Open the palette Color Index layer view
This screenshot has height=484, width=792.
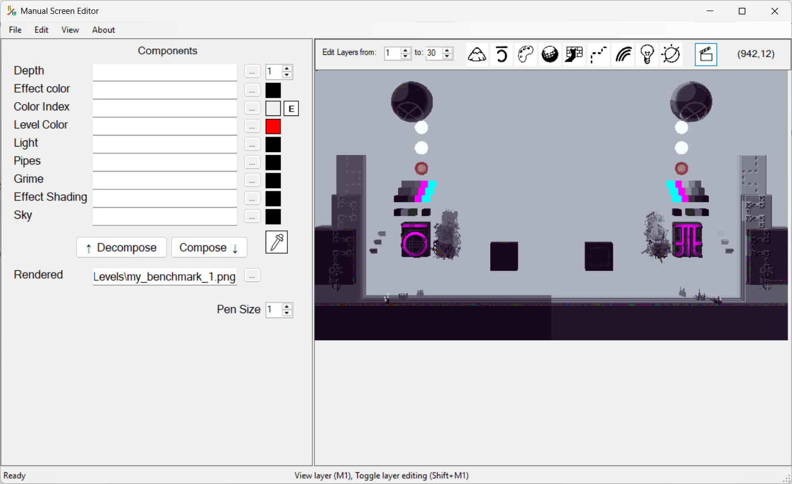[x=525, y=54]
